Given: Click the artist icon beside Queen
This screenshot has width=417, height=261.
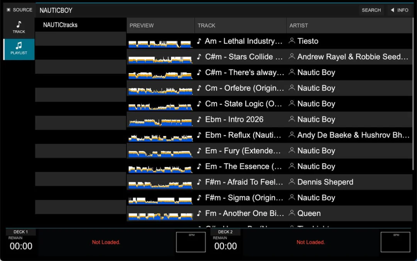Looking at the screenshot, I should click(292, 213).
